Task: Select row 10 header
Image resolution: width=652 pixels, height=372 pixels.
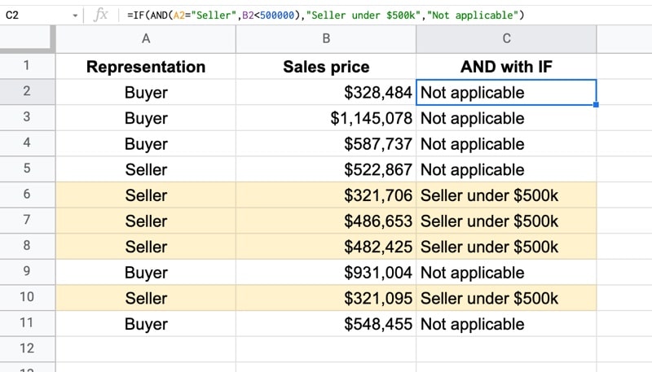Action: [x=28, y=297]
